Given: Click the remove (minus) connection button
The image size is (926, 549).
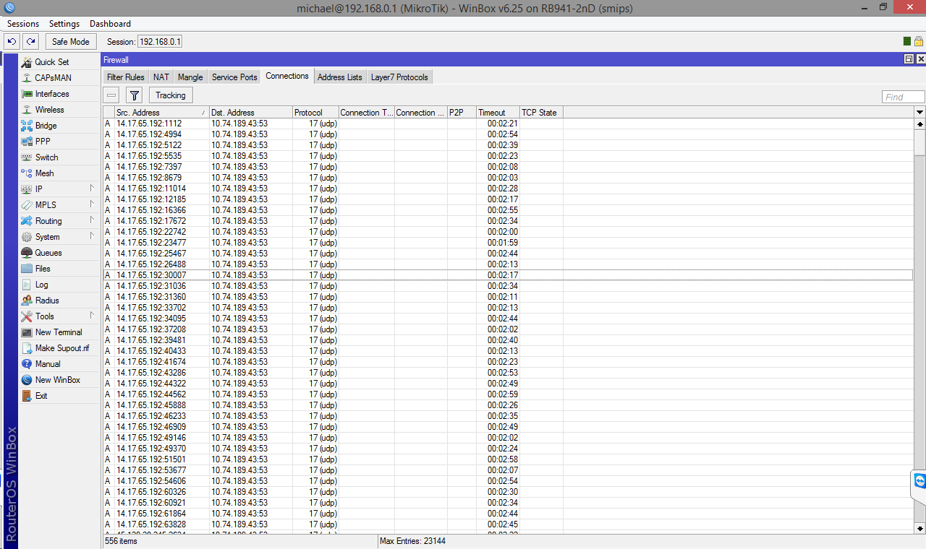Looking at the screenshot, I should (x=111, y=95).
